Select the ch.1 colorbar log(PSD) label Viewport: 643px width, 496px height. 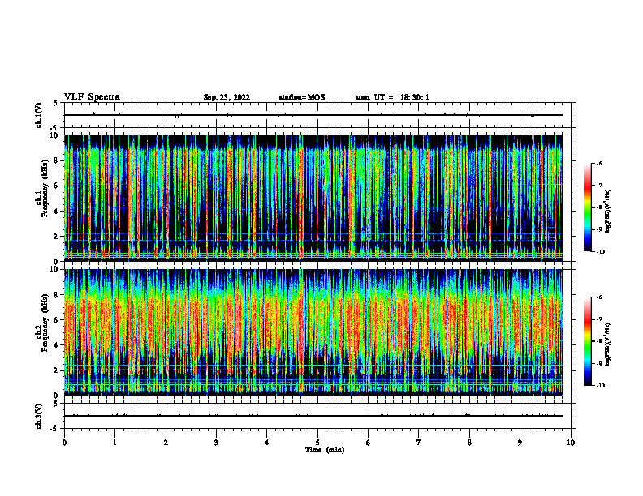point(608,211)
